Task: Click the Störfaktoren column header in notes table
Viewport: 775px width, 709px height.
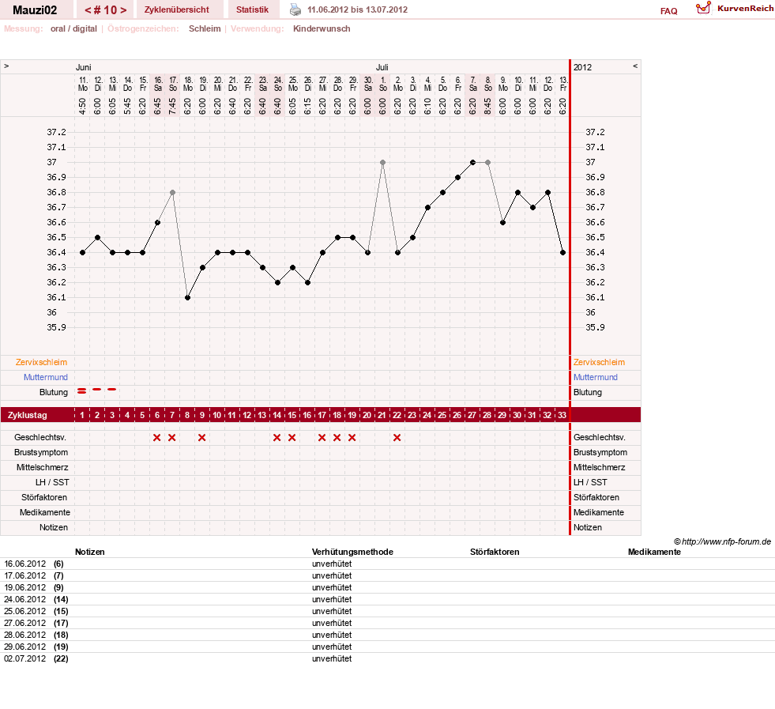Action: pyautogui.click(x=495, y=552)
